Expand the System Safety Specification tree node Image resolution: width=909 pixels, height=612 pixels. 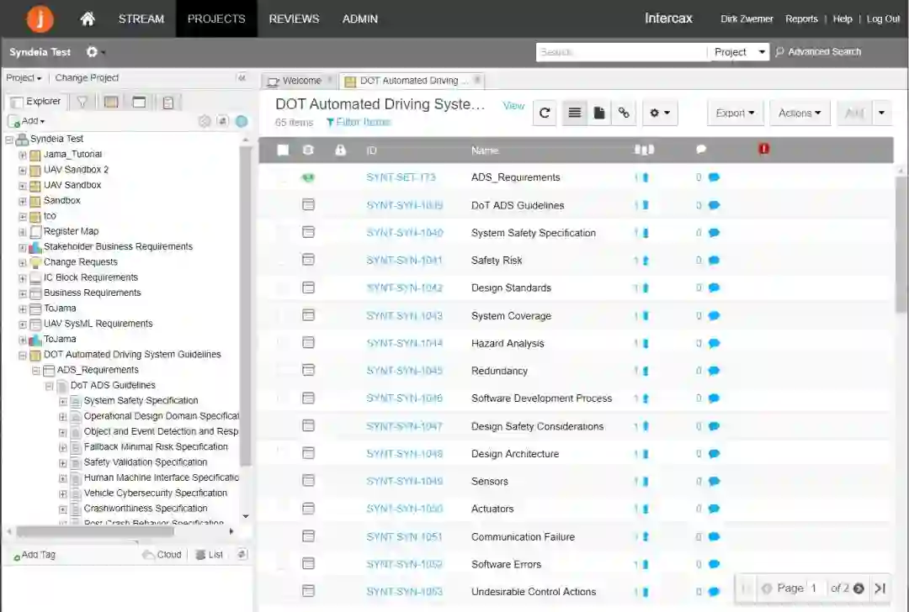(x=63, y=401)
